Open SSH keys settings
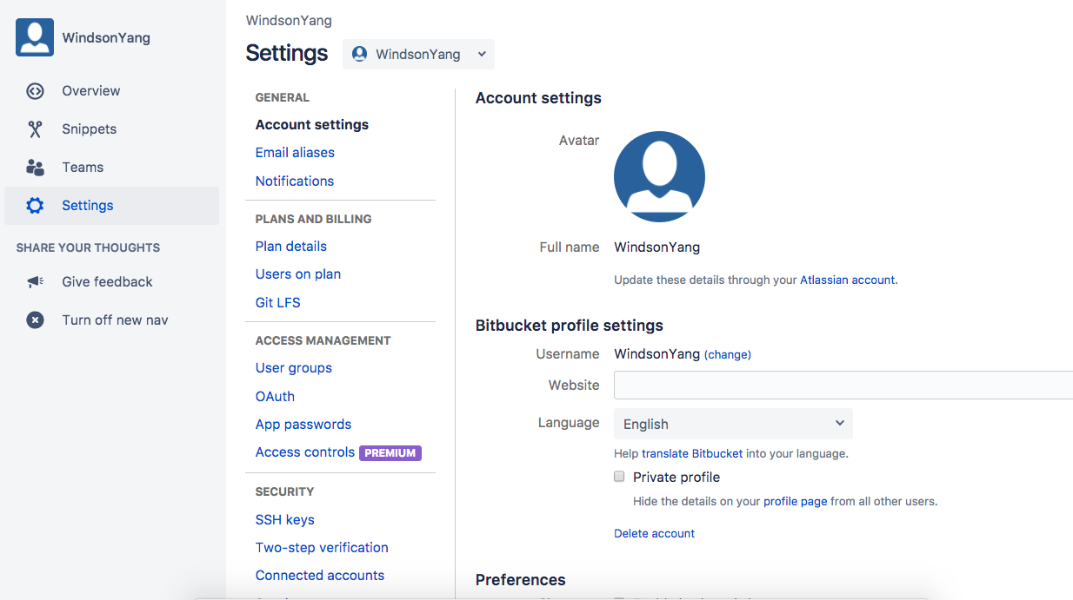Image resolution: width=1073 pixels, height=600 pixels. pos(285,520)
